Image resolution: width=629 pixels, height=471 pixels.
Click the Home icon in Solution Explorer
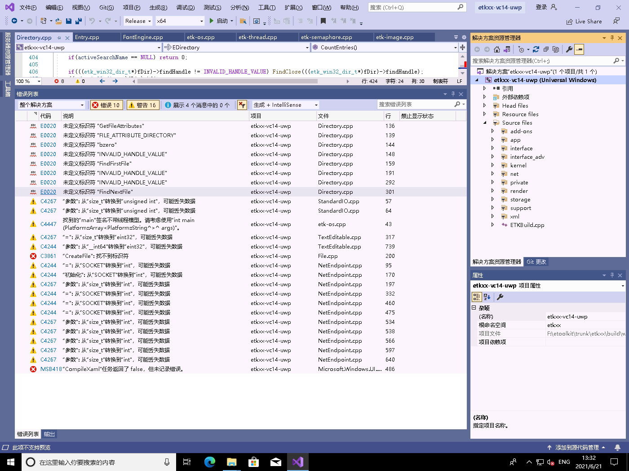pyautogui.click(x=496, y=49)
